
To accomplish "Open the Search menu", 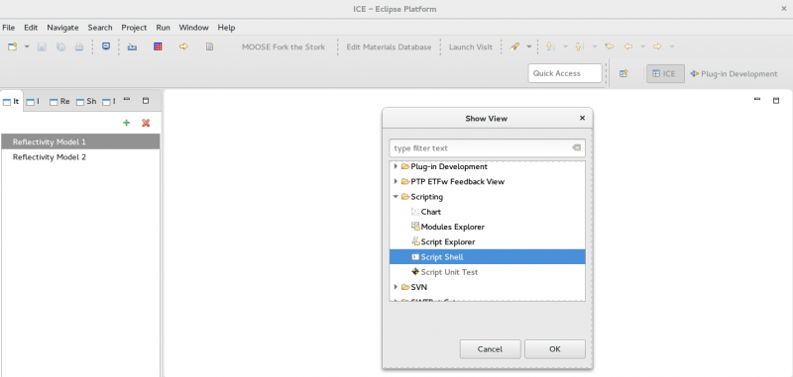I will point(100,28).
